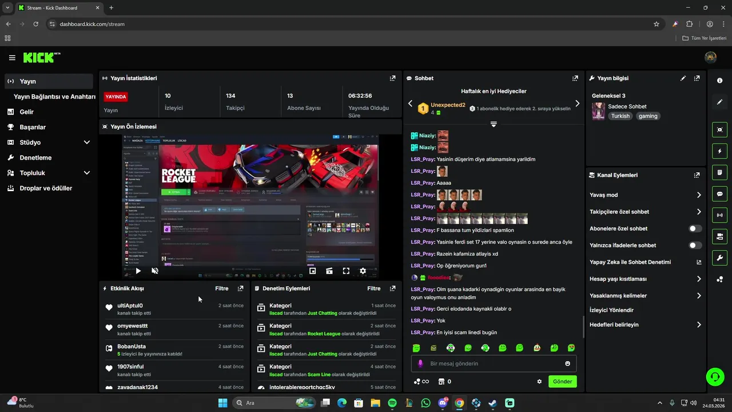Viewport: 732px width, 412px height.
Task: Click the Sadece Sohbet category thumbnail
Action: click(x=598, y=111)
